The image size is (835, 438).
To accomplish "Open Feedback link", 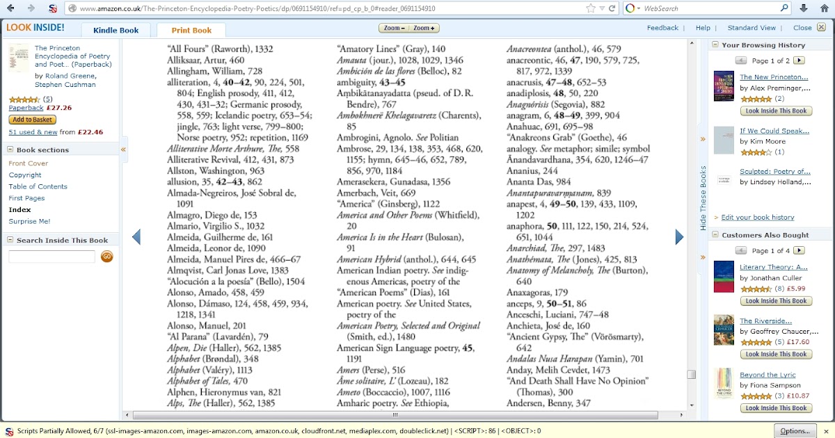I will tap(662, 28).
